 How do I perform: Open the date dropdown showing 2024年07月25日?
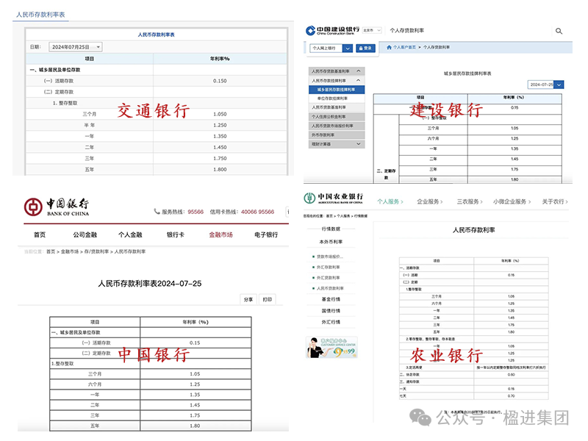[x=76, y=47]
